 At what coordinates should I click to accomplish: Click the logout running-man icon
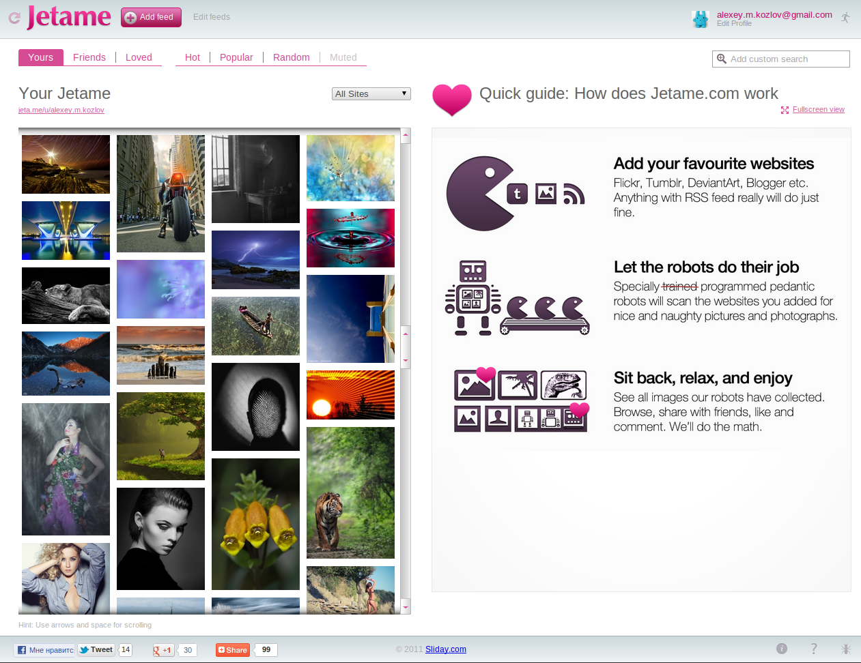coord(845,18)
